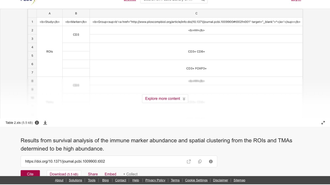Open the About footer link
The image size is (330, 185).
(59, 180)
